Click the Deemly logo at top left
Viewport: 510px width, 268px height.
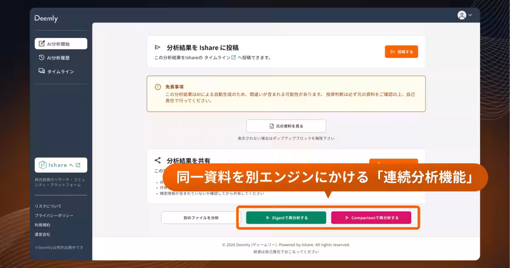point(46,18)
